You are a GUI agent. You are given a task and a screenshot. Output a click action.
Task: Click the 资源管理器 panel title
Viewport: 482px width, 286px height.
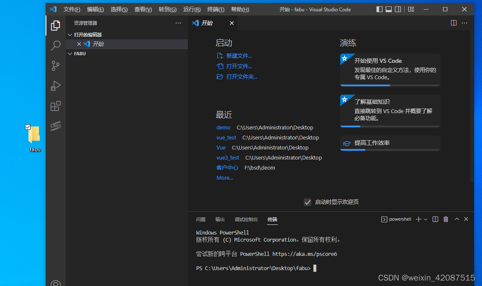click(x=85, y=23)
